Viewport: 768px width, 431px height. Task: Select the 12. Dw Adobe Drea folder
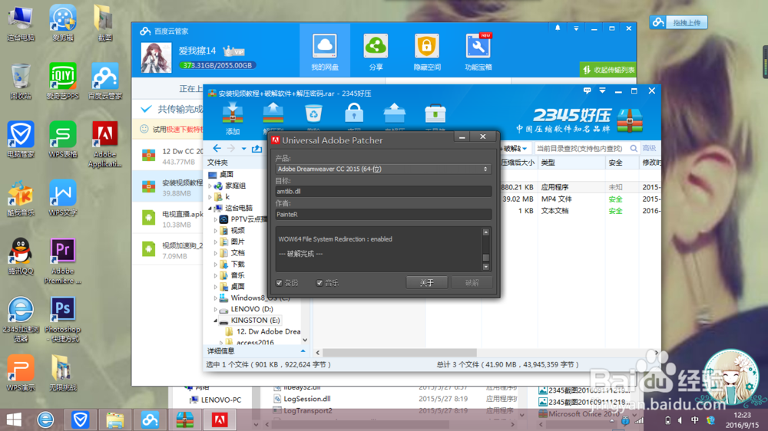pyautogui.click(x=263, y=331)
